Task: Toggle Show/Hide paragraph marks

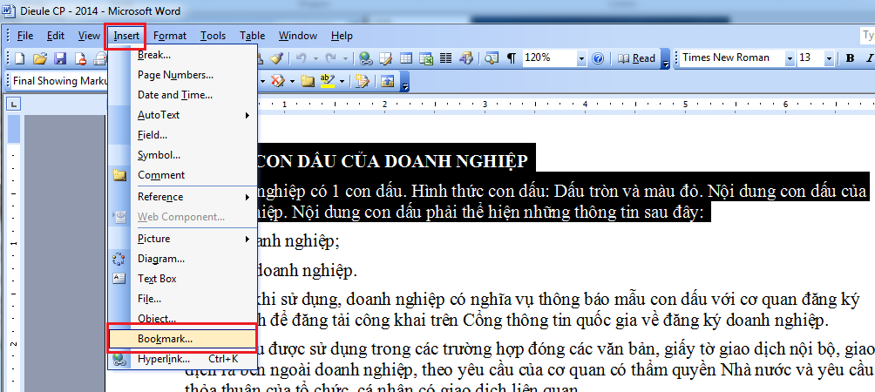Action: tap(511, 58)
